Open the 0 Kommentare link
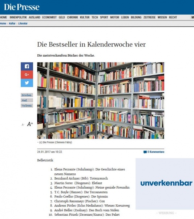This screenshot has width=194, height=219. (x=156, y=152)
